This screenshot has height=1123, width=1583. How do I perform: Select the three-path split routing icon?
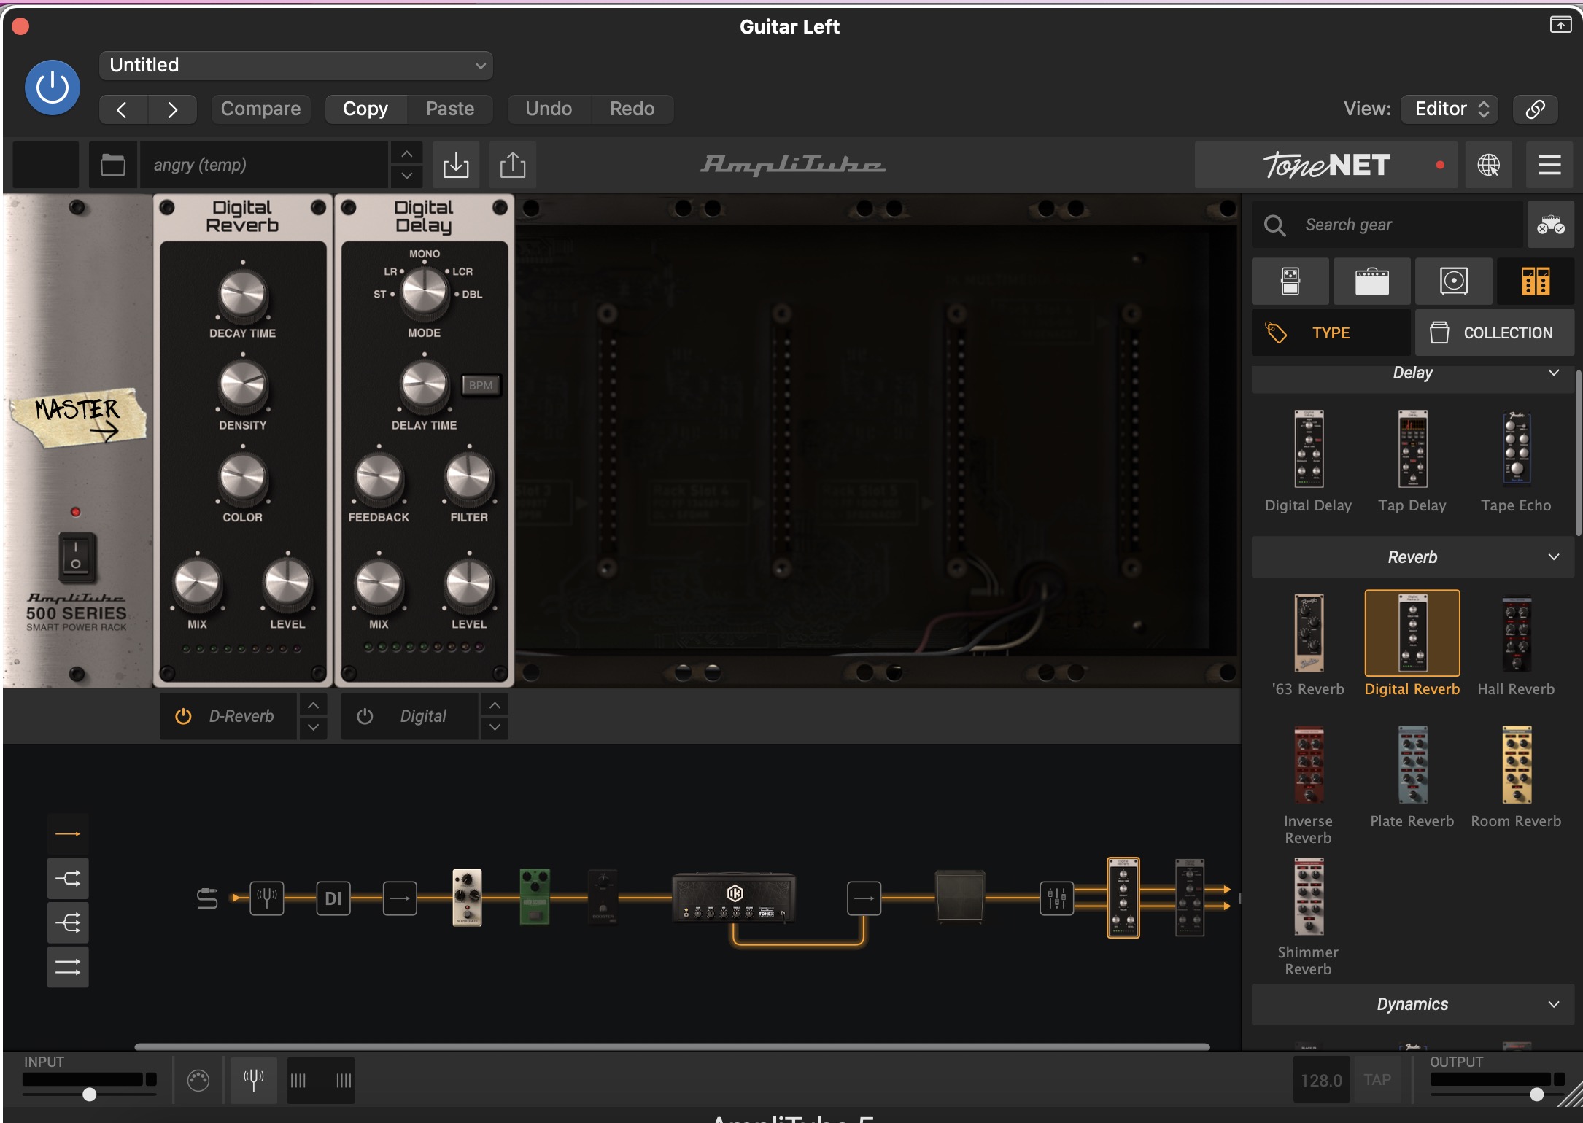(68, 922)
